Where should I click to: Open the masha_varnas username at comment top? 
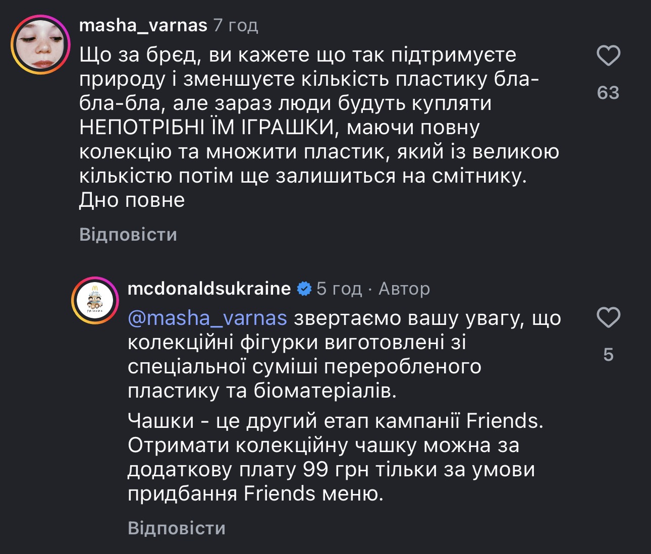[143, 25]
